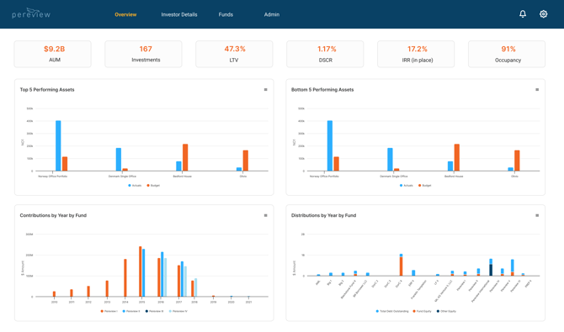Go to the Overview tab
The height and width of the screenshot is (332, 564).
pyautogui.click(x=125, y=14)
